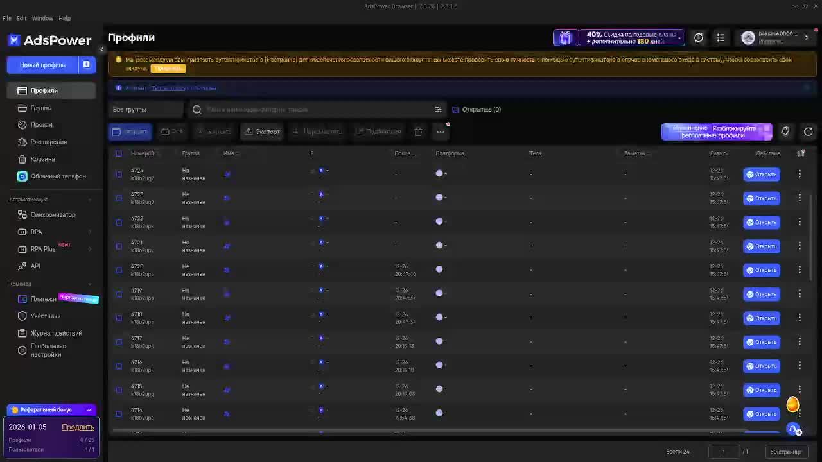Open the File menu
822x462 pixels.
pos(7,18)
